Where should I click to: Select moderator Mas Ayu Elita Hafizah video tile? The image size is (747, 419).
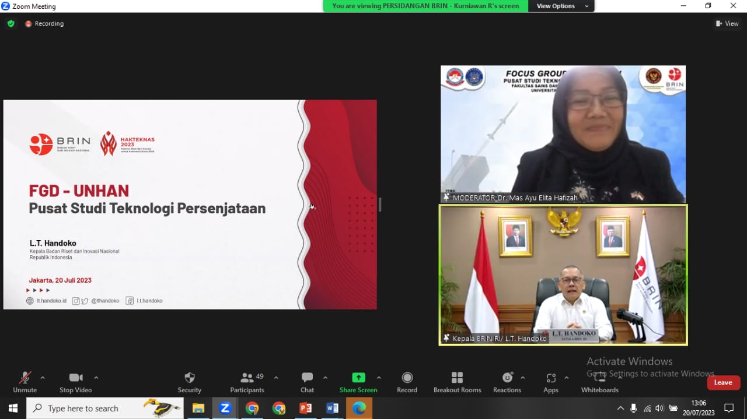click(563, 134)
